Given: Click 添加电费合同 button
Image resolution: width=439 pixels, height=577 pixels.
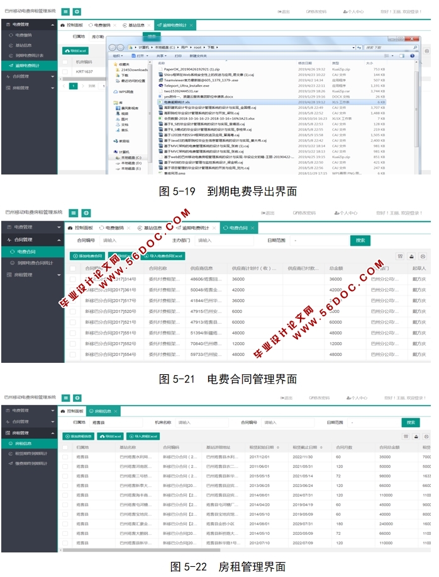Looking at the screenshot, I should coord(87,256).
